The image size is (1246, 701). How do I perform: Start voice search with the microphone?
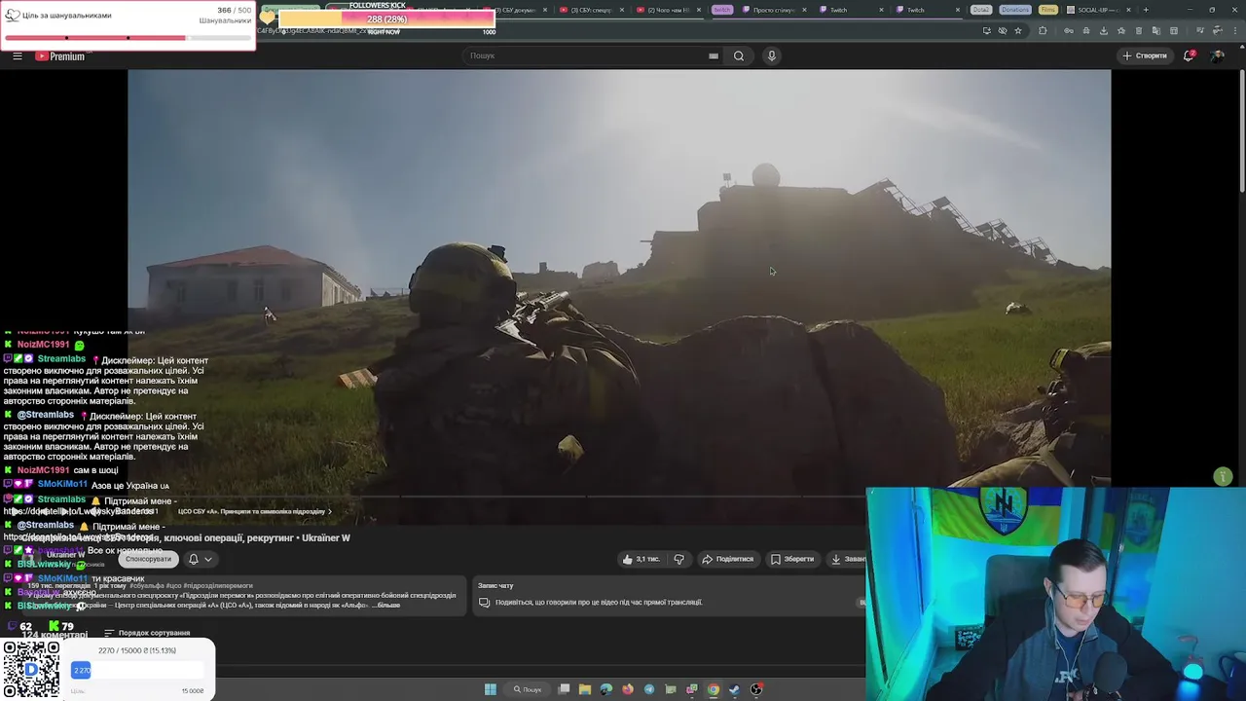click(772, 55)
